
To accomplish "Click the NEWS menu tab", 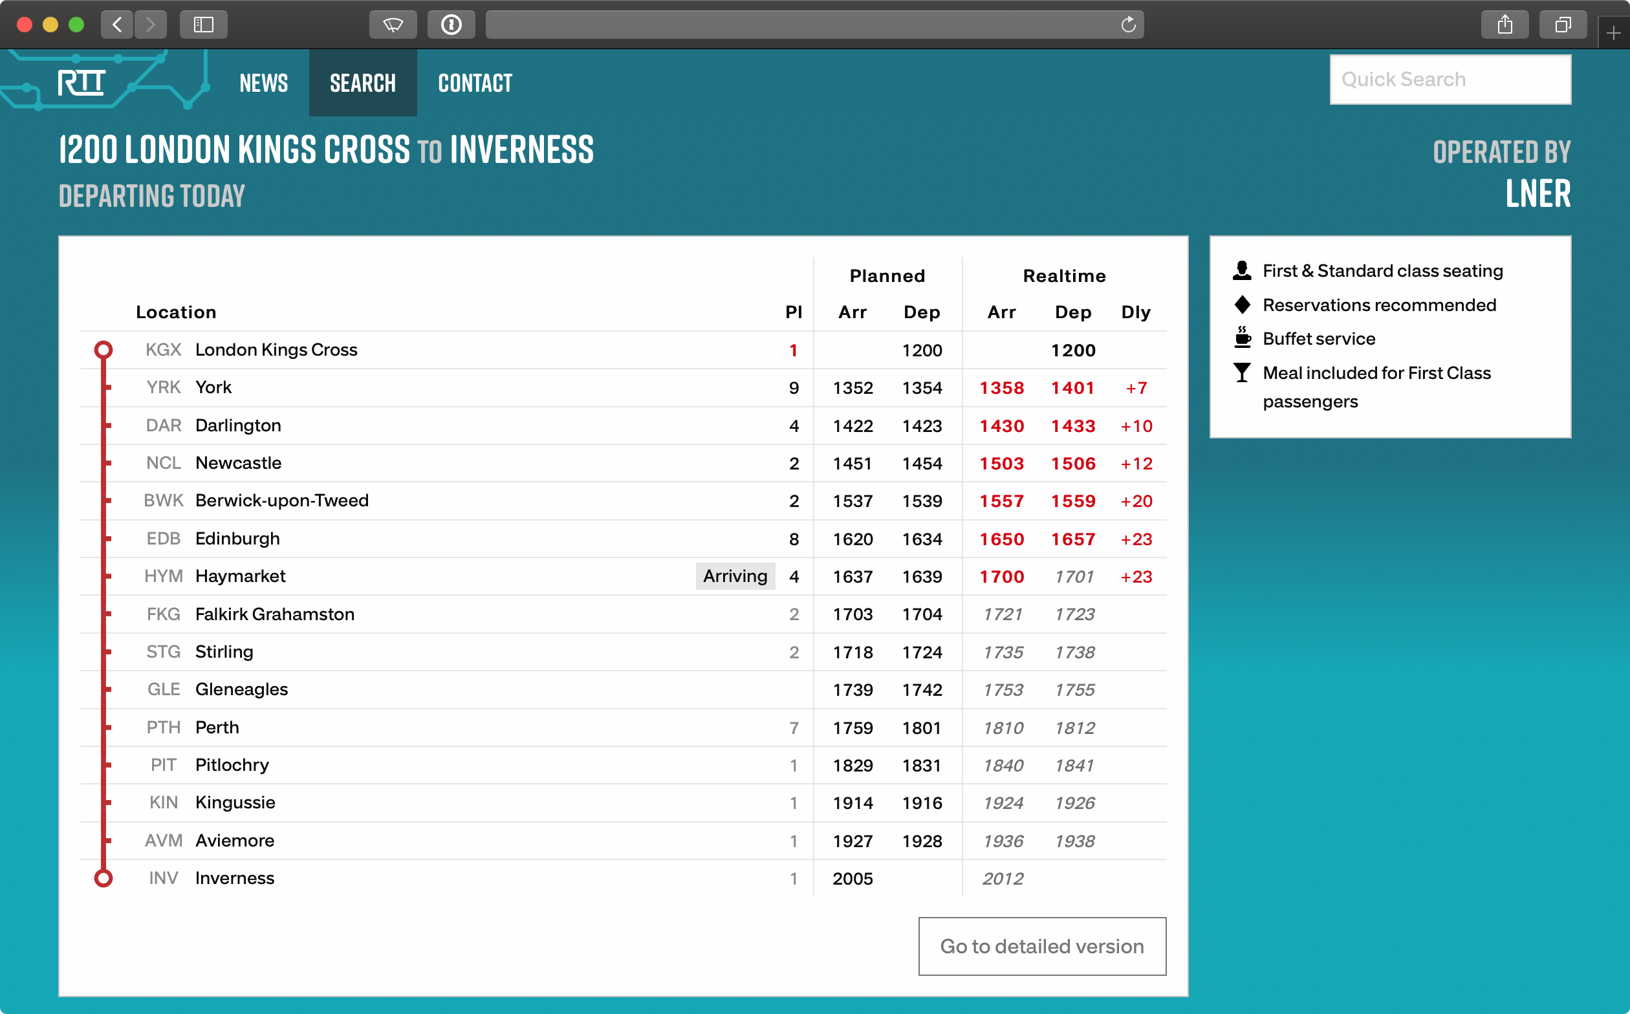I will tap(264, 81).
